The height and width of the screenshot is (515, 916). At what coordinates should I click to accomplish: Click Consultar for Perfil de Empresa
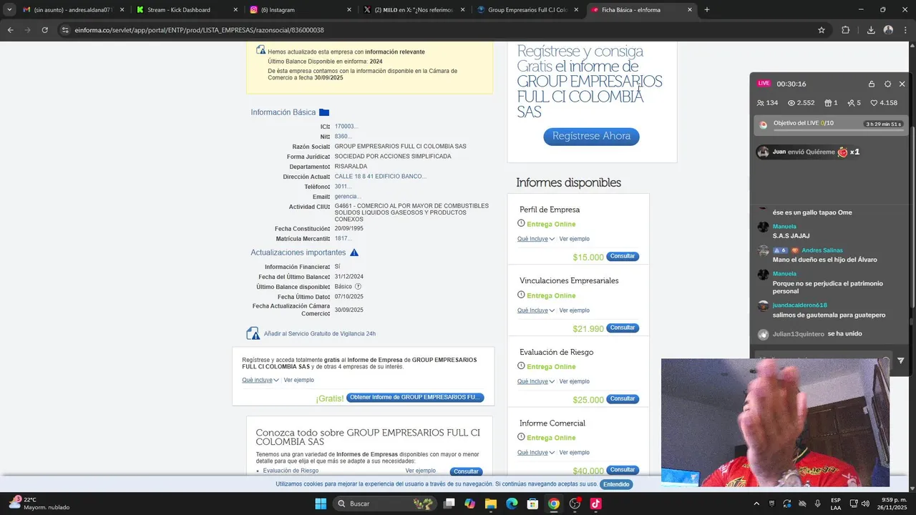623,256
